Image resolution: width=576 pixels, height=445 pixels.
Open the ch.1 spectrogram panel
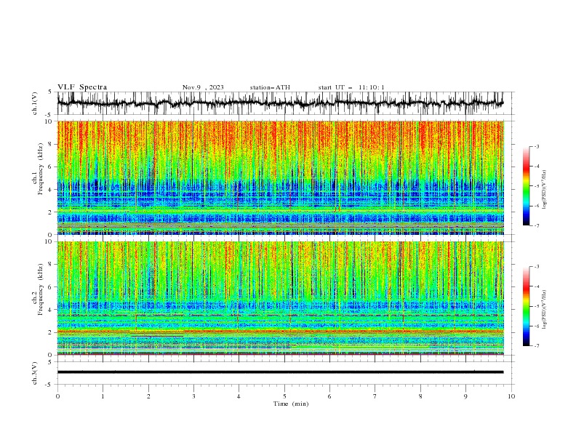pyautogui.click(x=281, y=177)
